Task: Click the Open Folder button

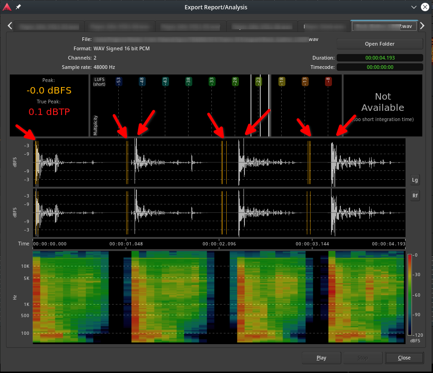Action: pos(379,44)
